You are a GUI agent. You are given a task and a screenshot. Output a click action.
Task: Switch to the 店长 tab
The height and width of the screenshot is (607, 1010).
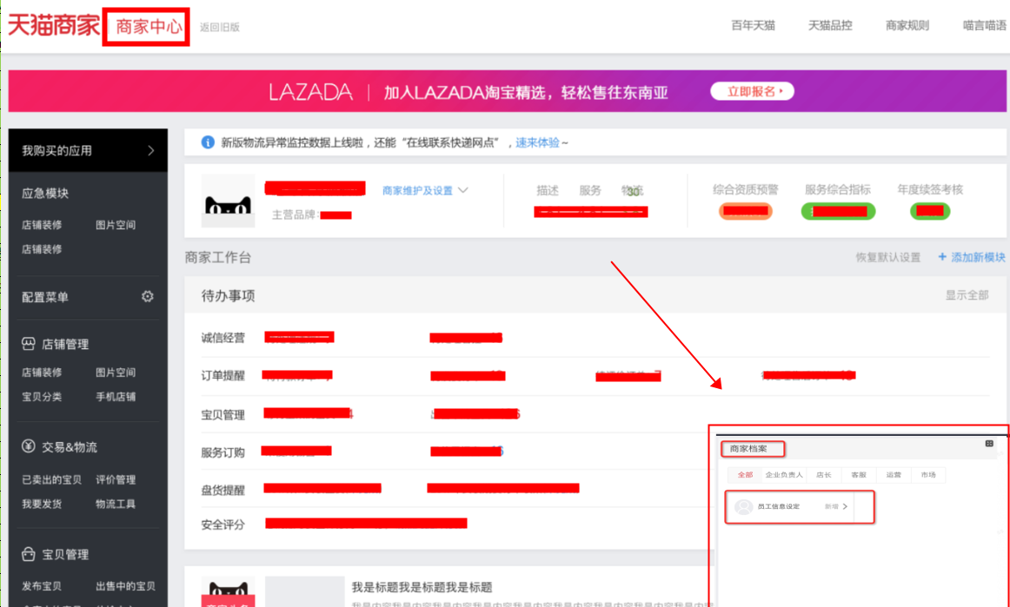click(824, 474)
